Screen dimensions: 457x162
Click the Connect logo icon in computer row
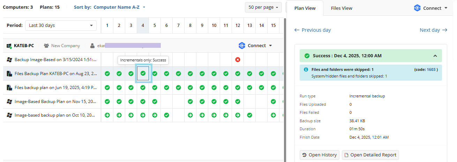(x=242, y=46)
